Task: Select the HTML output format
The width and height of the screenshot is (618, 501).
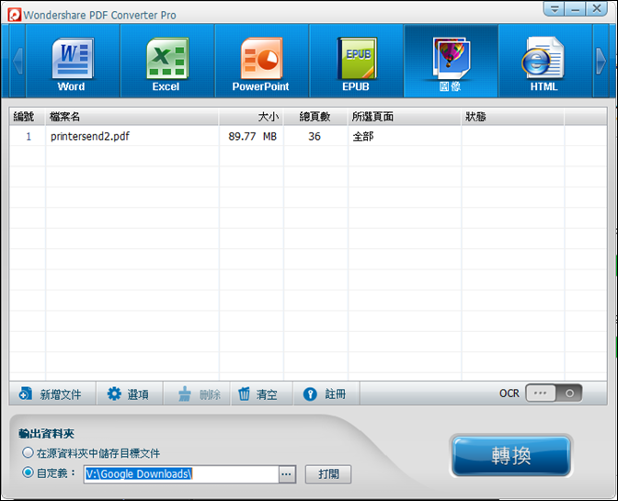Action: pyautogui.click(x=545, y=61)
